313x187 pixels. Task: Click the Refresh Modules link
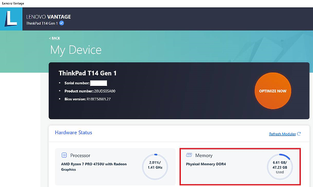[282, 134]
